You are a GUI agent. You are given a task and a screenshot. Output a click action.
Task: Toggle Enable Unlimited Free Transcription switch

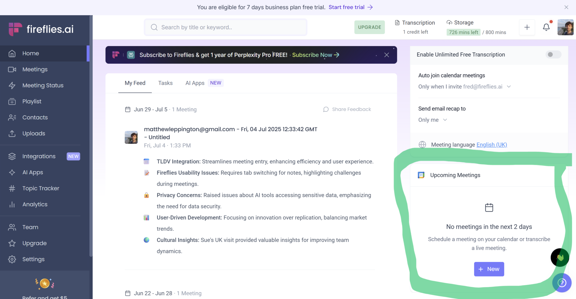pyautogui.click(x=553, y=54)
